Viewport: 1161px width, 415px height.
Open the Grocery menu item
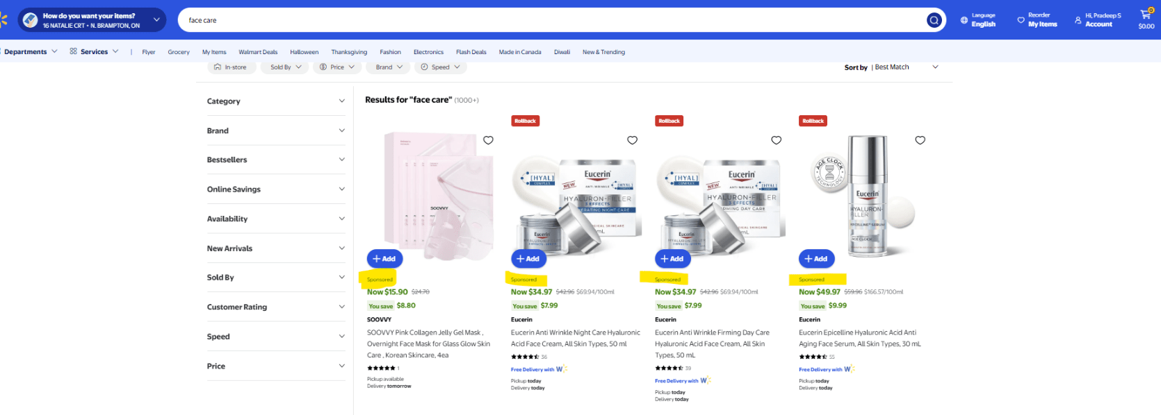(x=179, y=52)
